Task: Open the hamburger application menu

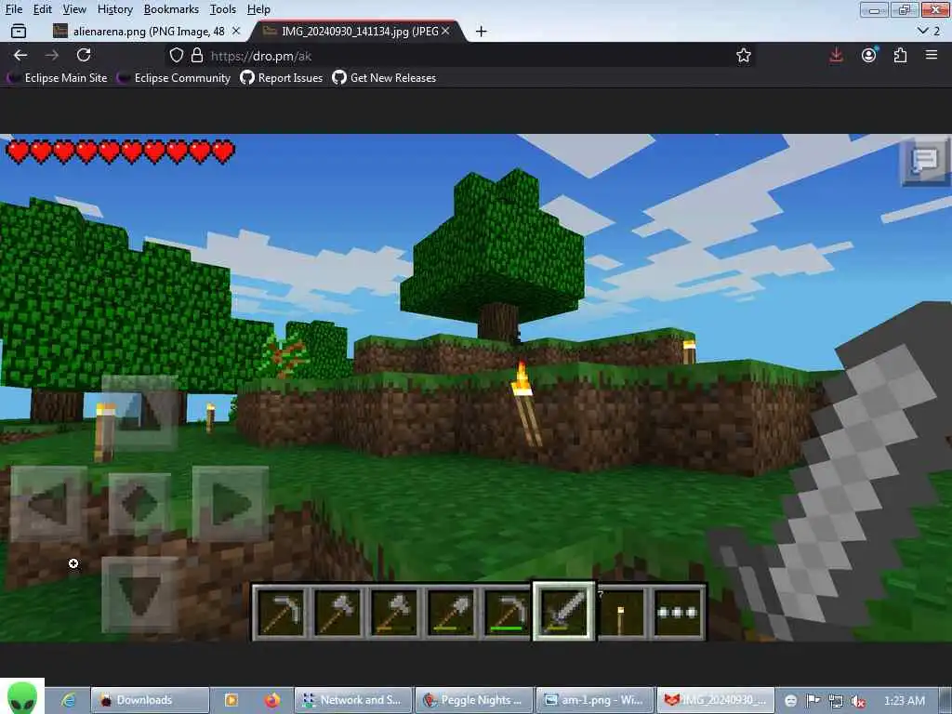Action: [x=932, y=55]
